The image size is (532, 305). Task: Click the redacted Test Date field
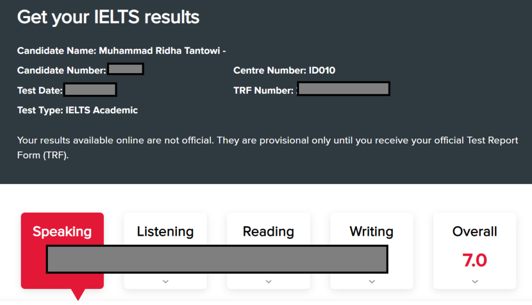click(x=90, y=90)
